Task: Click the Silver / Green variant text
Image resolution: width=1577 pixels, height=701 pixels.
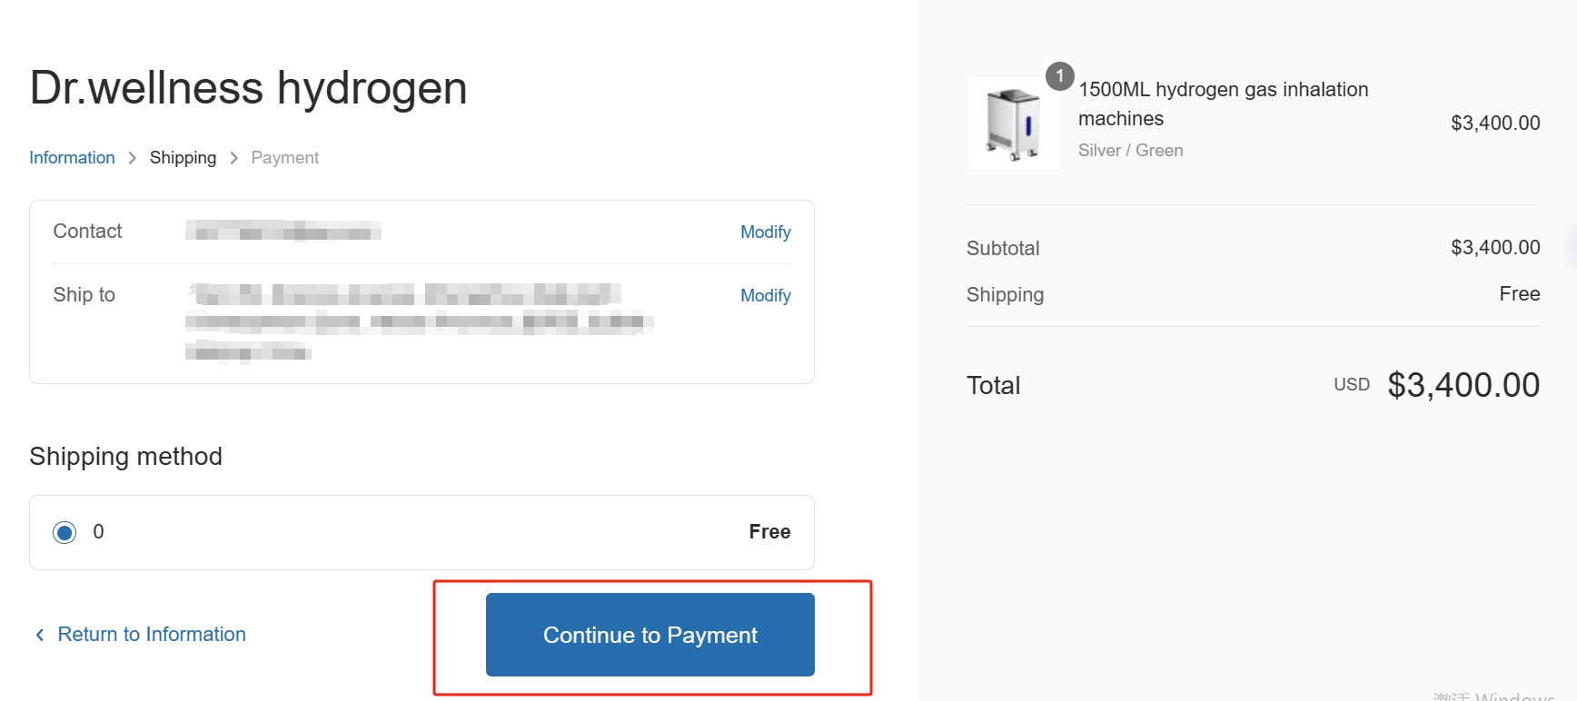Action: 1130,151
